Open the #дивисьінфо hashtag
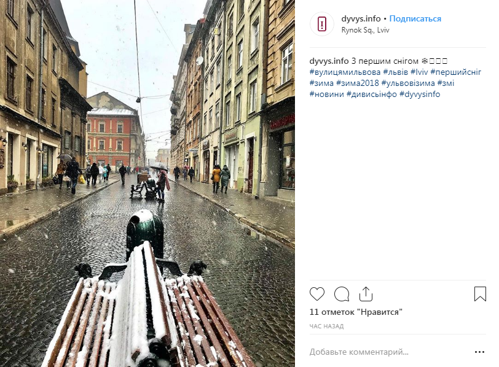 tap(372, 95)
